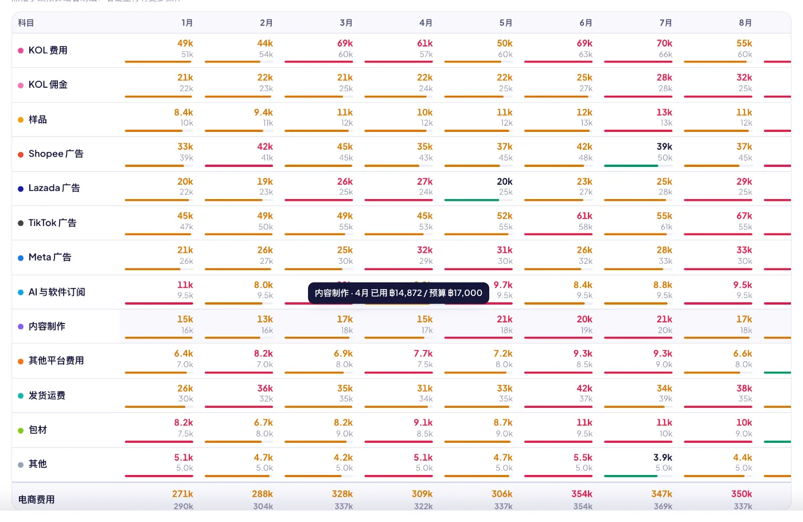803x522 pixels.
Task: Select the 内容制作 row label
Action: [x=47, y=326]
